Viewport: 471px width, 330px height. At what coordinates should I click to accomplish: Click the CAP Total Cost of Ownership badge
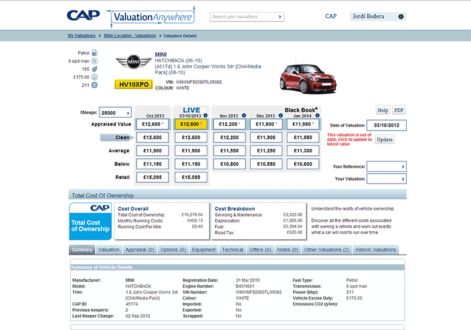[91, 221]
